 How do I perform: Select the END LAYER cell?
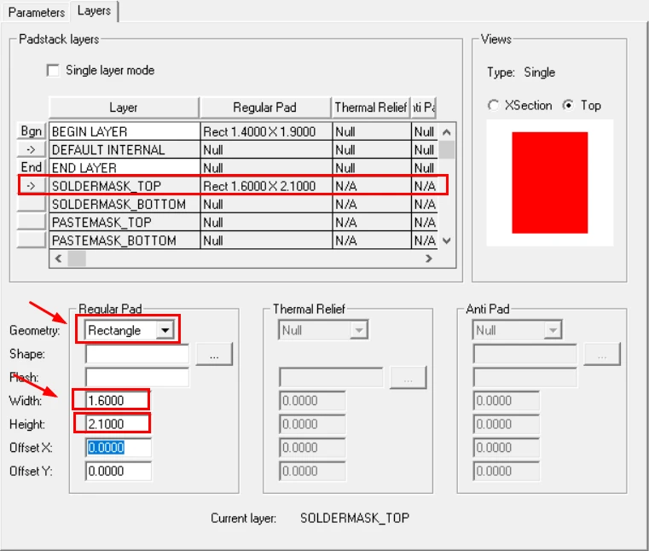pos(125,168)
